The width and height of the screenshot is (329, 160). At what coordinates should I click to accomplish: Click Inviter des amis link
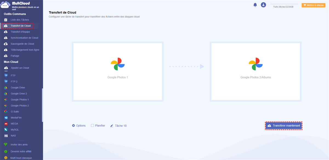point(19,144)
